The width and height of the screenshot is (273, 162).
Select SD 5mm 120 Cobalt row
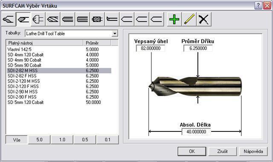[x=59, y=102]
